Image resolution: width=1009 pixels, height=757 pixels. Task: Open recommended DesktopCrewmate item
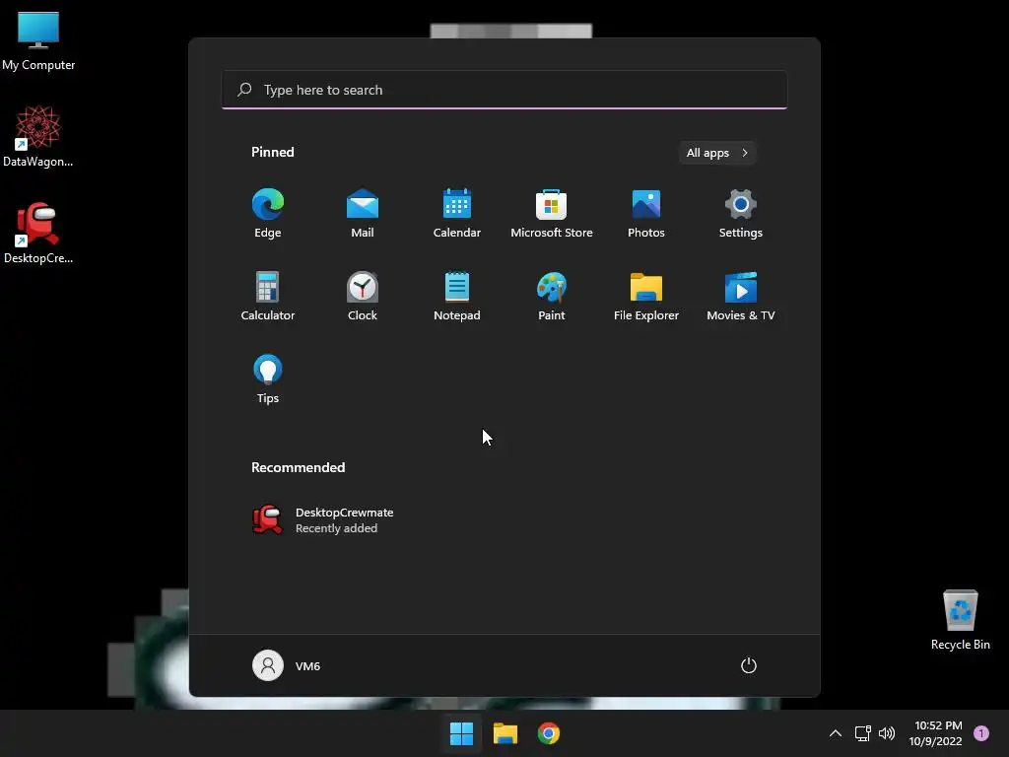pos(323,520)
